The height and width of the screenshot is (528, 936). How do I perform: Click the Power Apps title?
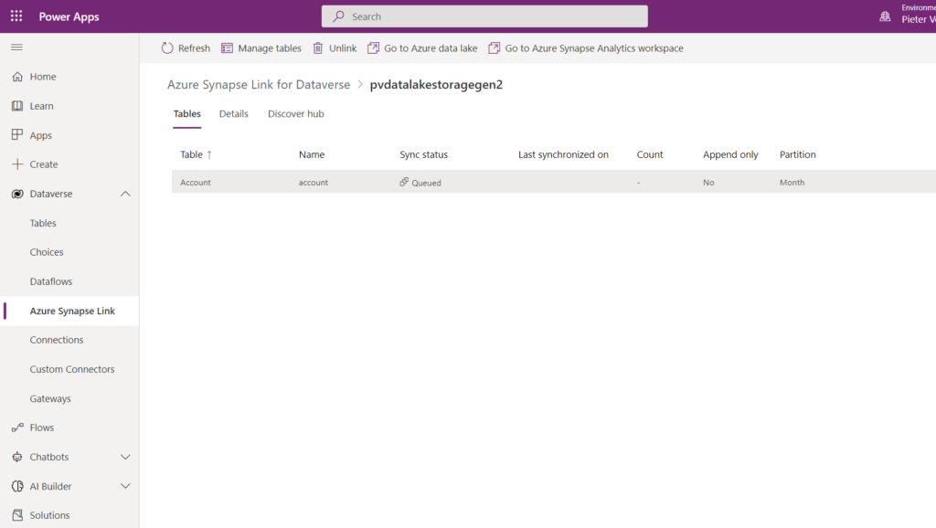click(69, 16)
